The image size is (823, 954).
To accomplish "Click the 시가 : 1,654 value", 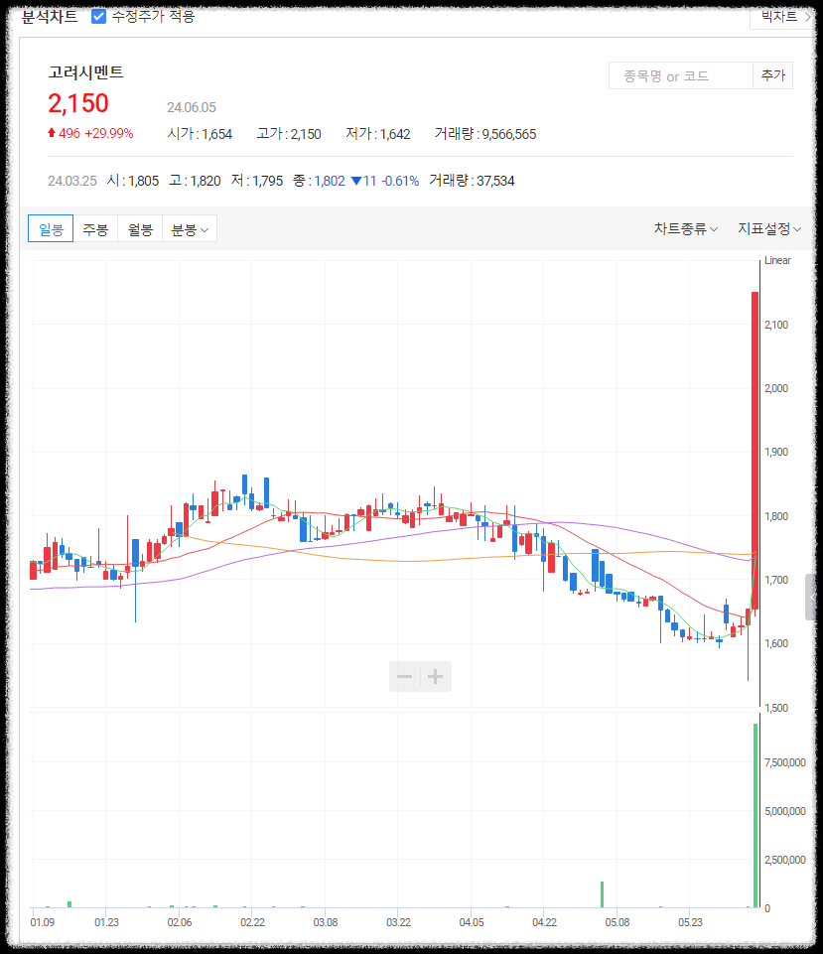I will point(200,134).
